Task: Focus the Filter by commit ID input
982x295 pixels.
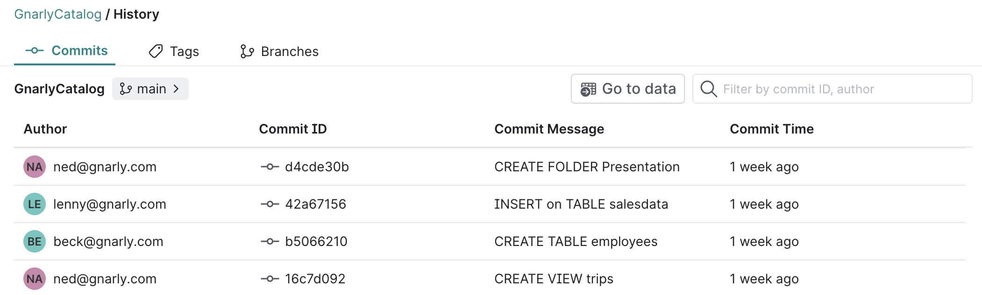Action: click(841, 89)
